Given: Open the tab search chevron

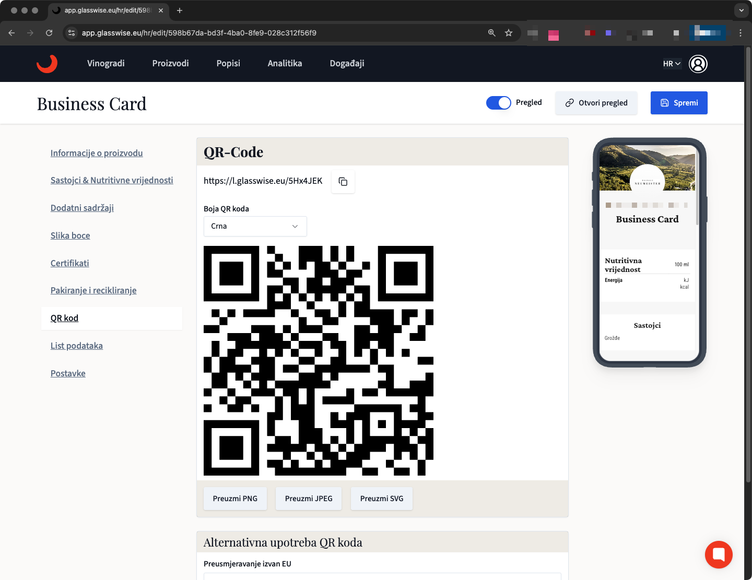Looking at the screenshot, I should pyautogui.click(x=741, y=10).
